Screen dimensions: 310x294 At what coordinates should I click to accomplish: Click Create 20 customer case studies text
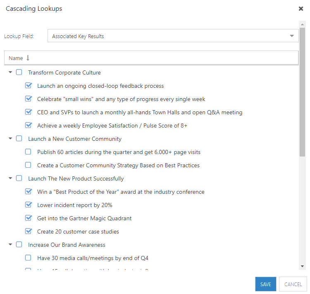pyautogui.click(x=78, y=231)
